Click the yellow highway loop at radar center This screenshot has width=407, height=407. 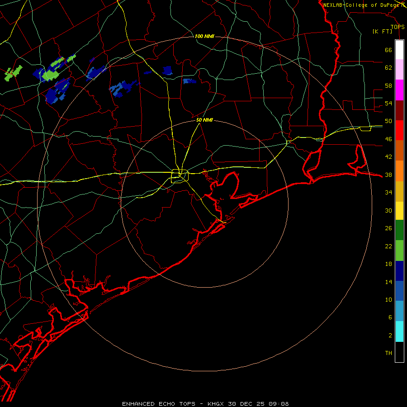[x=180, y=176]
